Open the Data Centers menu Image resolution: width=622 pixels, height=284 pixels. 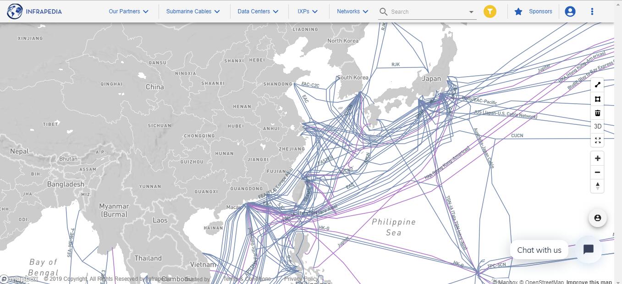tap(258, 11)
